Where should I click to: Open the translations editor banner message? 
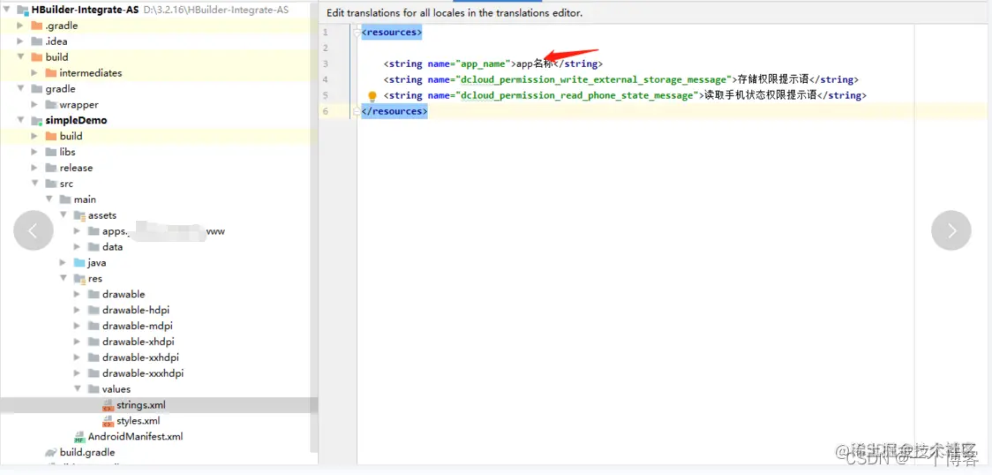pos(455,12)
